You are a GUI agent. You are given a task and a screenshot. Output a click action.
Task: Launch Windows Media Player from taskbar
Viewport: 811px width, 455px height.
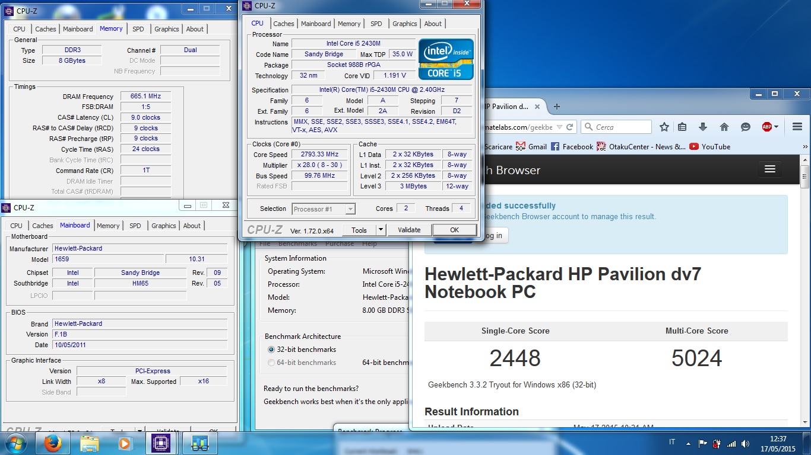(125, 443)
